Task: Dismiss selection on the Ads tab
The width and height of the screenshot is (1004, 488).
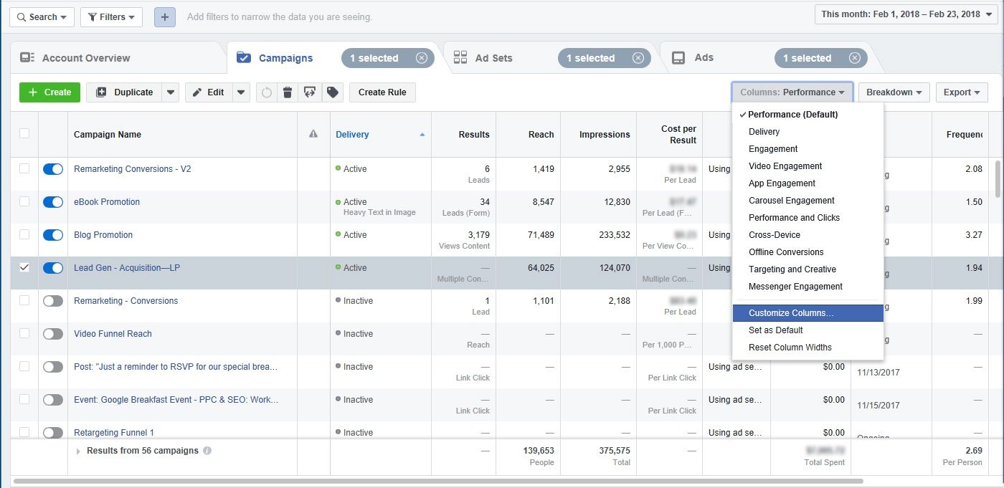Action: (853, 57)
